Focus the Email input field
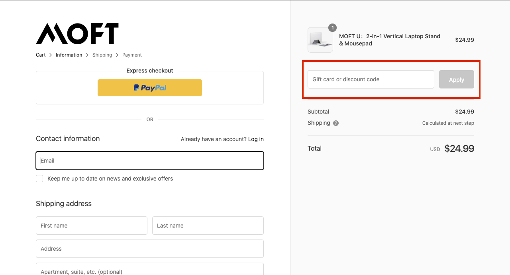The width and height of the screenshot is (510, 275). point(150,161)
